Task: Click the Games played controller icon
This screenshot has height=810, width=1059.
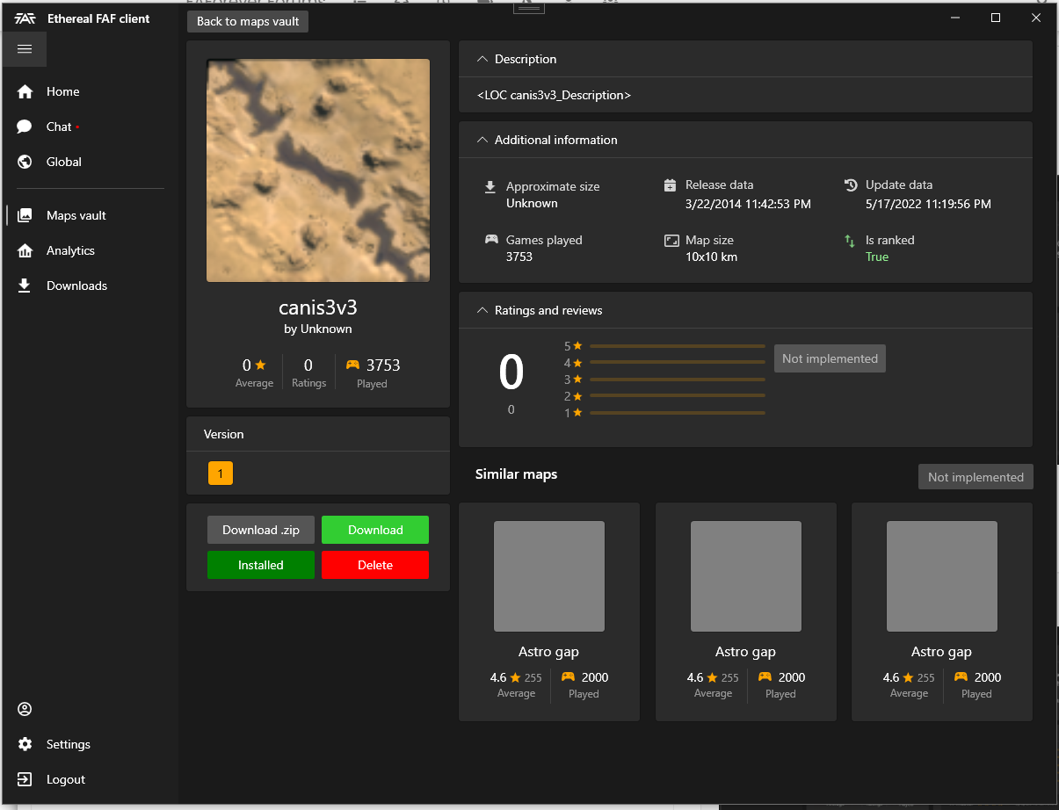Action: pyautogui.click(x=491, y=240)
